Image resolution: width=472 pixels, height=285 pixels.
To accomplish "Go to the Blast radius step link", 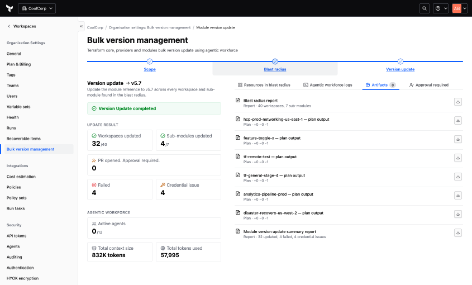I will coord(275,69).
